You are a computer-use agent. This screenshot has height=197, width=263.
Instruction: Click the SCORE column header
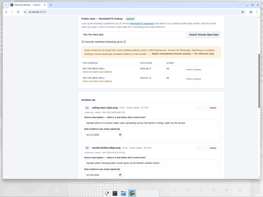point(170,63)
